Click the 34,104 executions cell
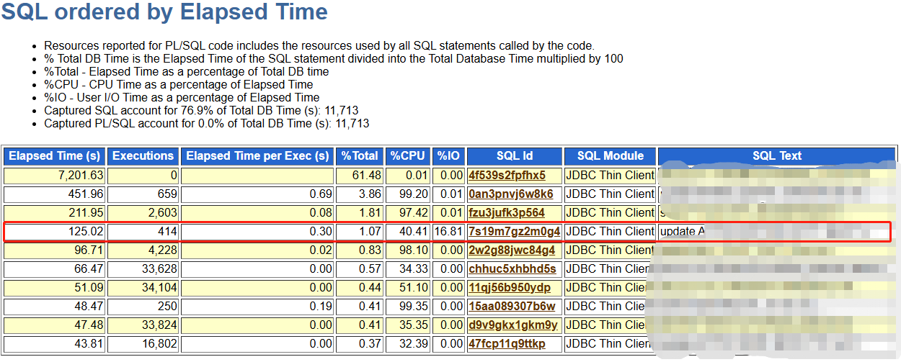This screenshot has width=901, height=362. point(143,288)
